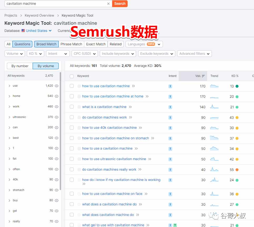Viewport: 254px width, 227px height.
Task: Expand the fat keyword group
Action: pyautogui.click(x=9, y=159)
